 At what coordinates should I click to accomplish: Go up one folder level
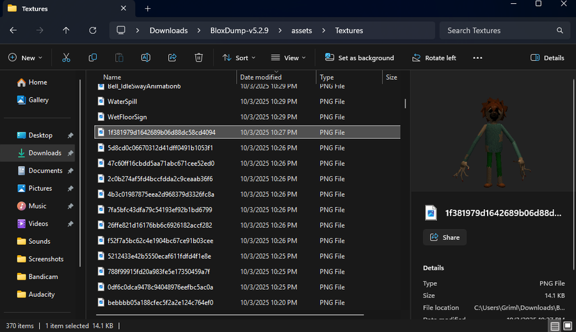[66, 30]
